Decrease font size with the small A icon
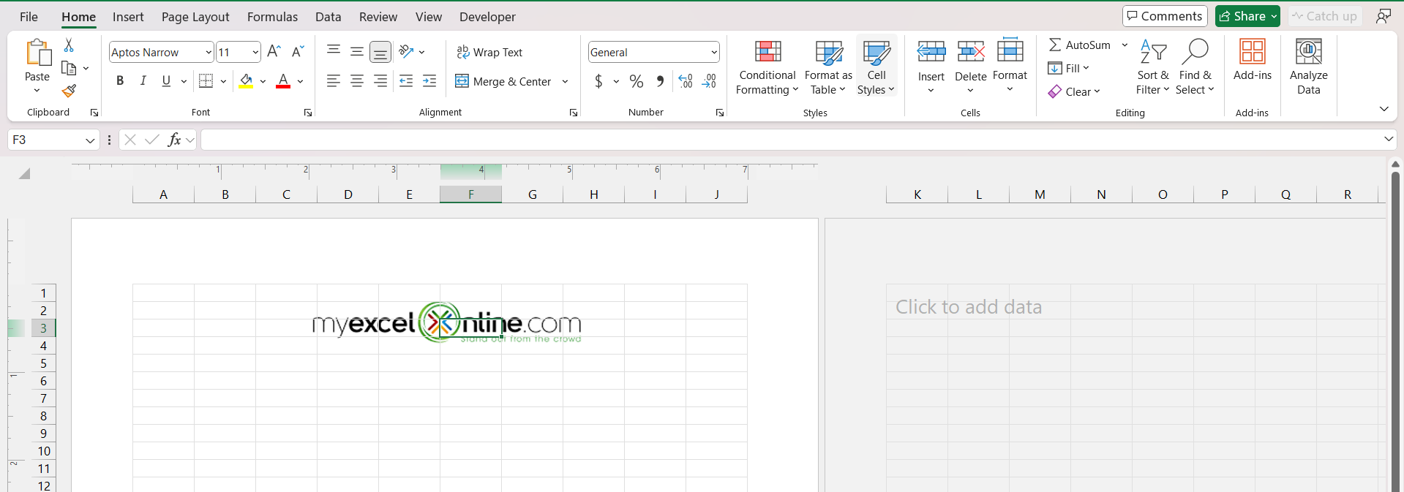Viewport: 1404px width, 492px height. click(x=297, y=51)
